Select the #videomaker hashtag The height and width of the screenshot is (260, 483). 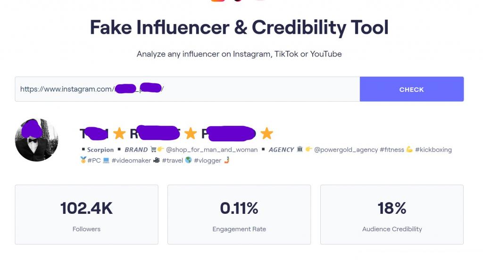click(131, 161)
